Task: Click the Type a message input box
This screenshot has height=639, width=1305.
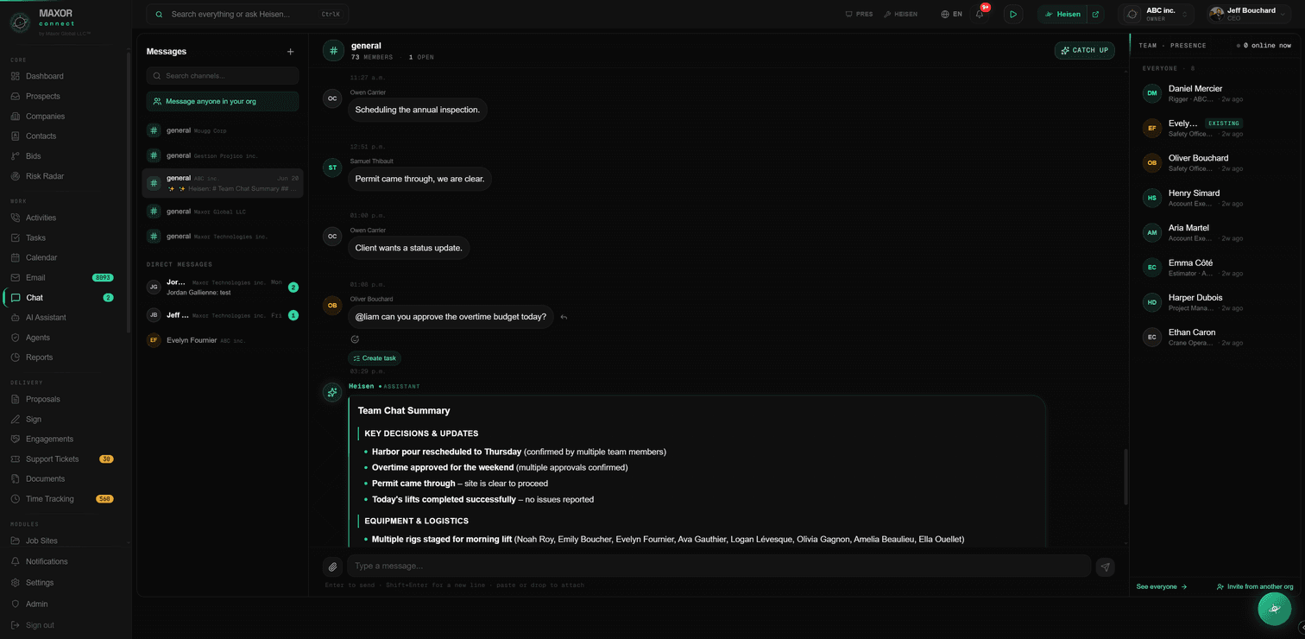Action: coord(719,566)
